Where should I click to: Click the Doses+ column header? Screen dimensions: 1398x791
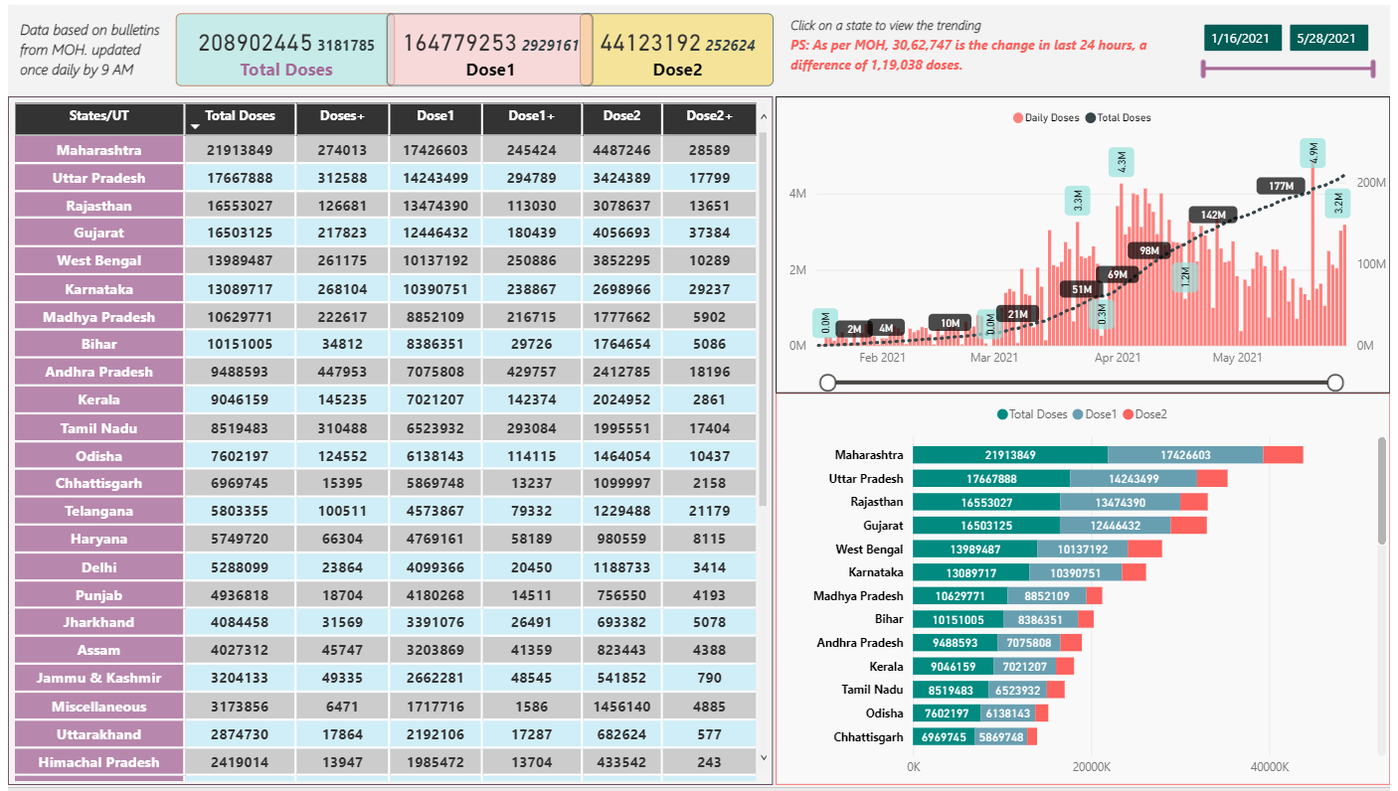(x=342, y=117)
